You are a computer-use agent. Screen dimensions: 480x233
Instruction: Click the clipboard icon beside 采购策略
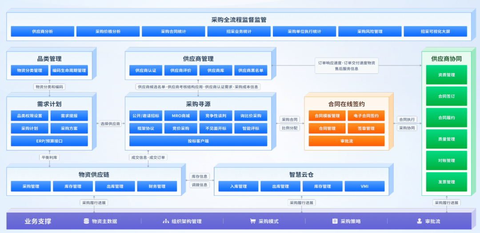coord(335,221)
